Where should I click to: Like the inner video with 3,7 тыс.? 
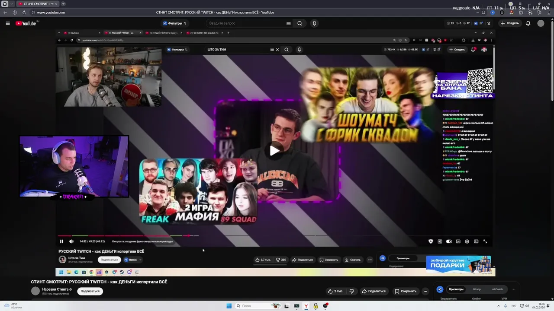(x=264, y=260)
